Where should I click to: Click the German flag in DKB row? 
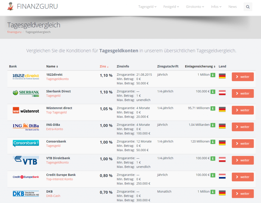tap(222, 193)
